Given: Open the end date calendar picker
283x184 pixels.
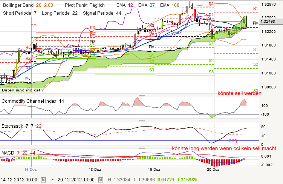Looking at the screenshot, I should click(101, 179).
